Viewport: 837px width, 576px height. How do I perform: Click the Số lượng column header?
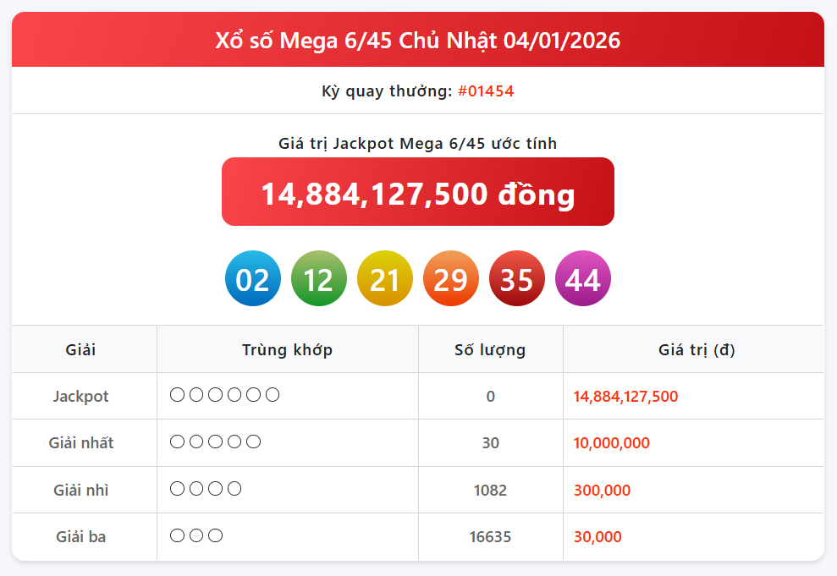(490, 349)
